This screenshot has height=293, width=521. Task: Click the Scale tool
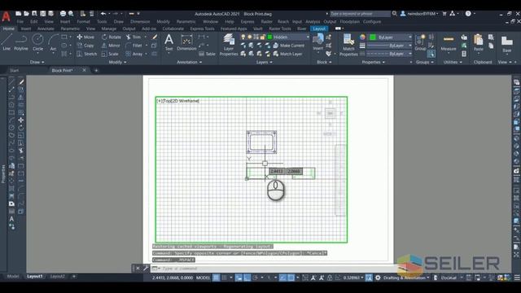110,54
